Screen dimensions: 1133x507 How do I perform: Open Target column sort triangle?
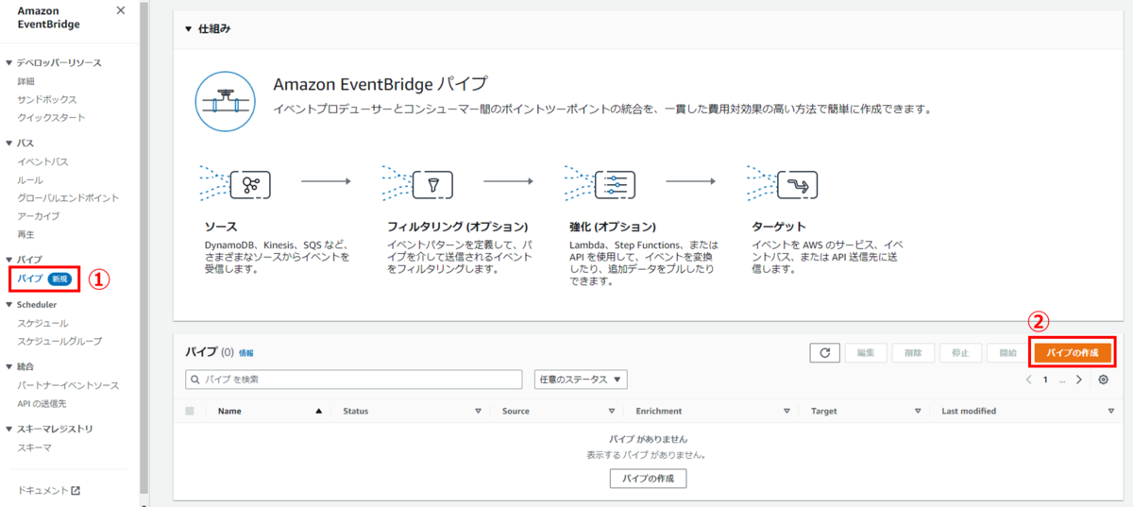point(917,412)
